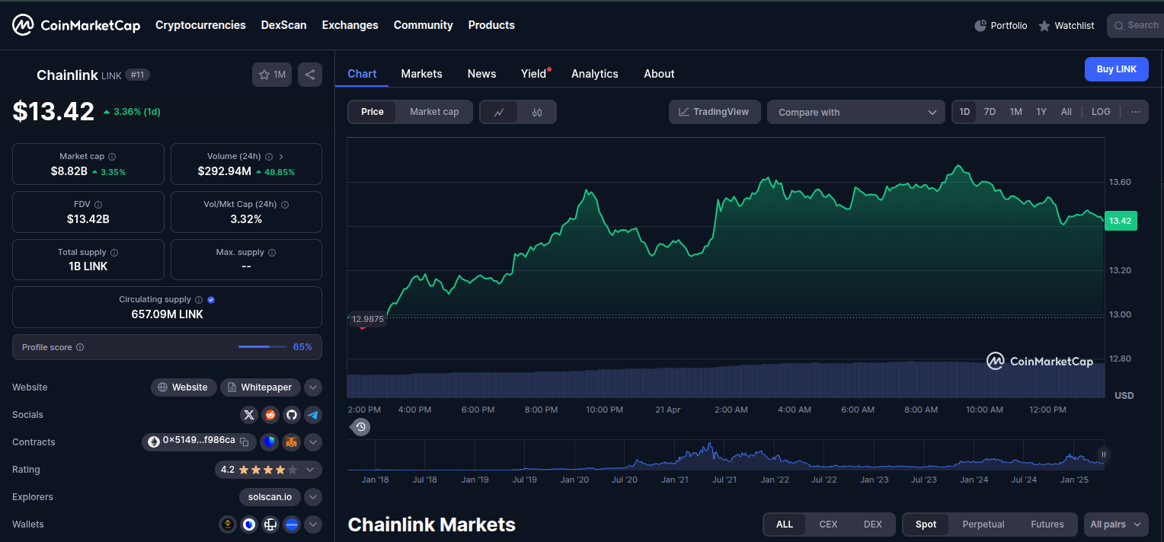Screen dimensions: 1164x542
Task: Show chart by Market cap
Action: tap(434, 112)
